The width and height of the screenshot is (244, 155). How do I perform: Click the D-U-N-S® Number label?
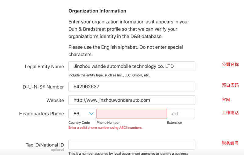[43, 87]
